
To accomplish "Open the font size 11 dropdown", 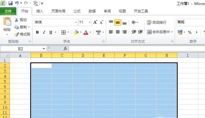I will point(90,22).
